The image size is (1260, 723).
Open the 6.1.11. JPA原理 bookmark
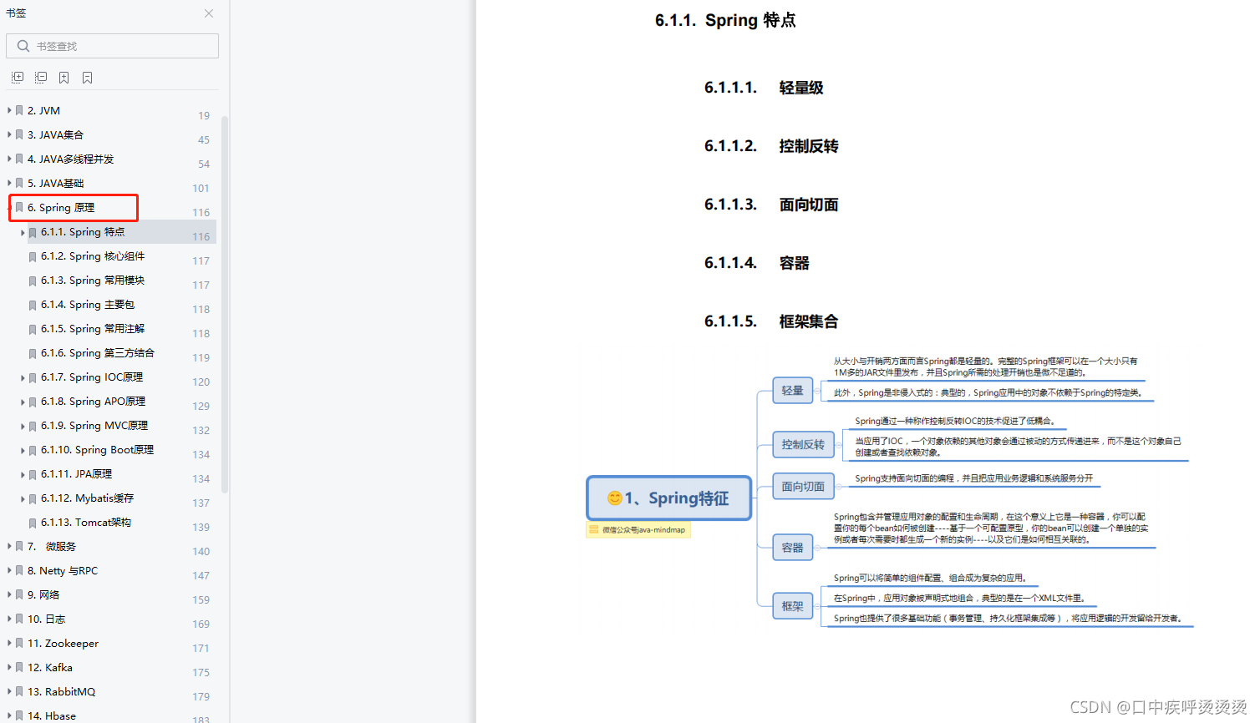(76, 474)
